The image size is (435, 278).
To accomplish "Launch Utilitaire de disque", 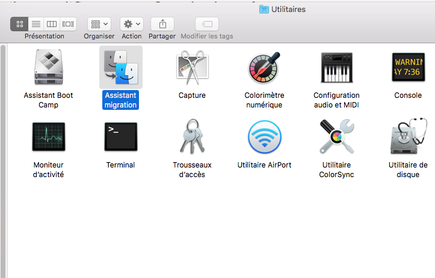I will click(408, 137).
